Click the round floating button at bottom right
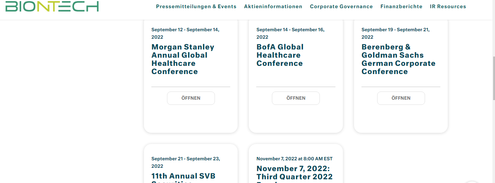495x183 pixels. pyautogui.click(x=472, y=181)
